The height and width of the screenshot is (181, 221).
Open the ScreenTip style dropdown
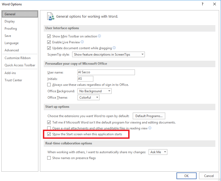tap(142, 54)
